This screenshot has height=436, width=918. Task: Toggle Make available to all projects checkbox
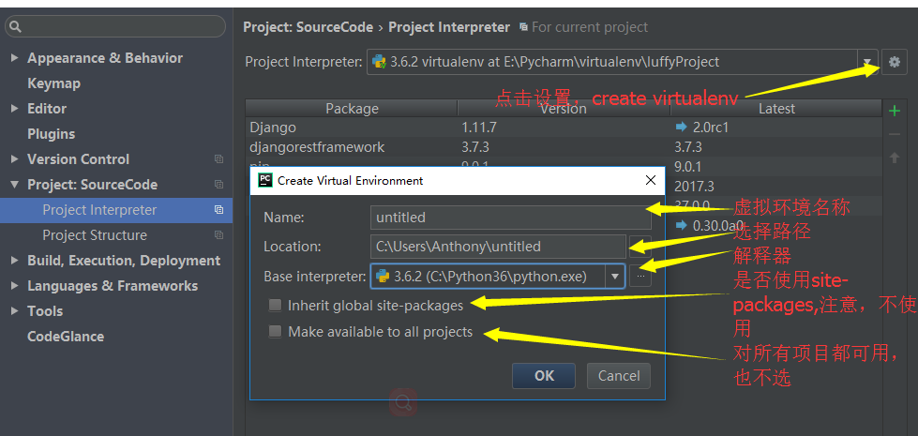click(275, 332)
